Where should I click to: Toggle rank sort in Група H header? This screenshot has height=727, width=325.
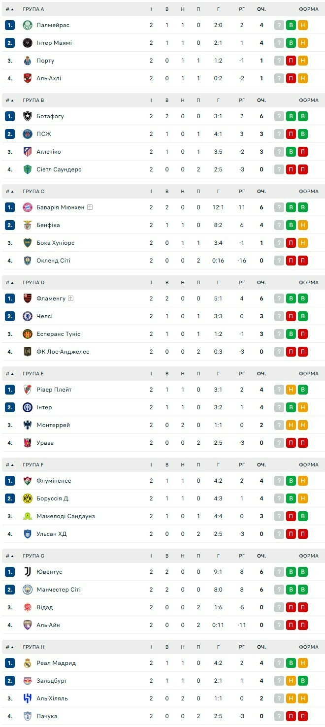pyautogui.click(x=10, y=647)
